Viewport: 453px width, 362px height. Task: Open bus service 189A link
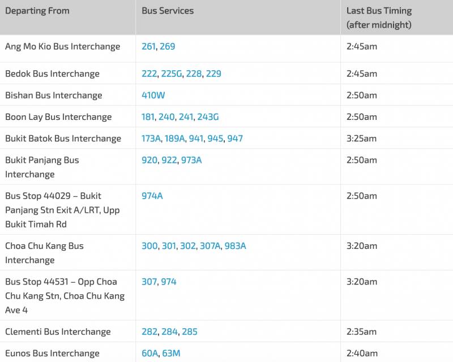174,139
